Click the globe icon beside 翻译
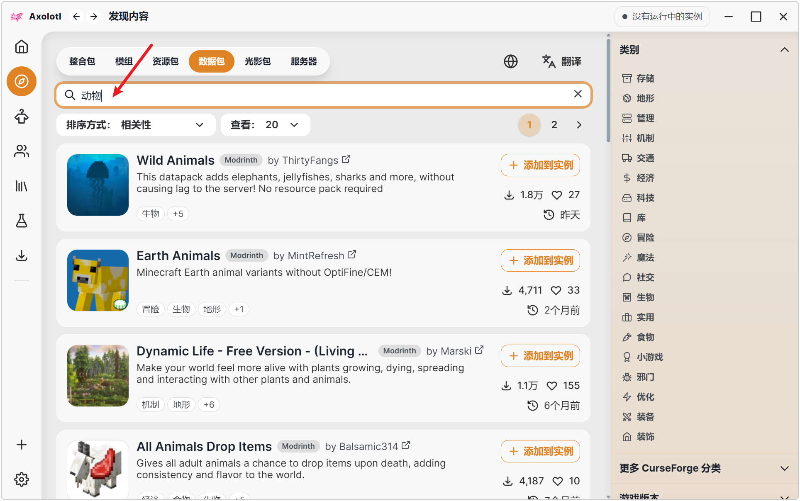800x501 pixels. point(510,61)
